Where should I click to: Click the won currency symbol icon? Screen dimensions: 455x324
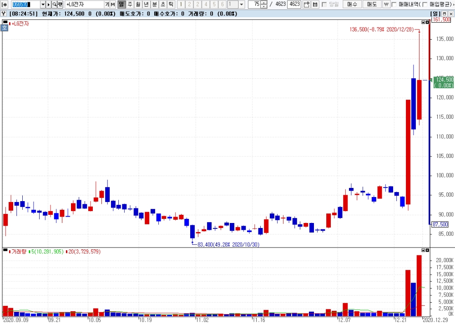[386, 5]
